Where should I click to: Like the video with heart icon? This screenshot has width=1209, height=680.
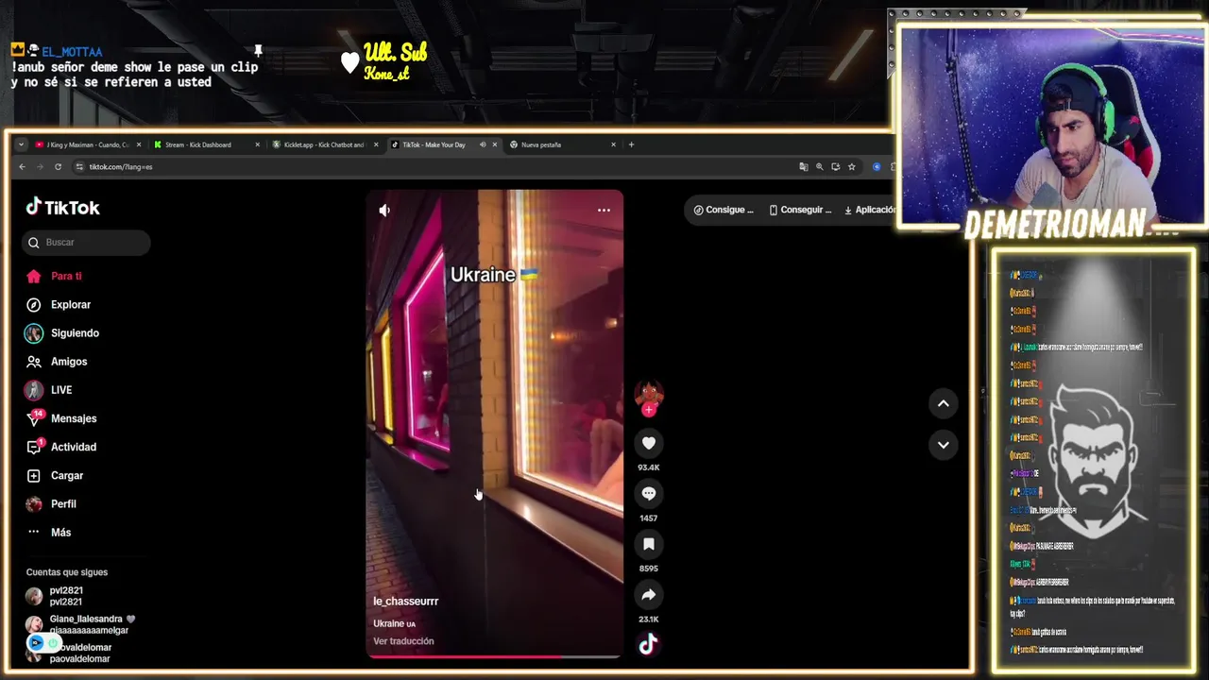[649, 443]
